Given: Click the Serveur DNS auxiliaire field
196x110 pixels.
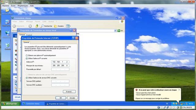Looking at the screenshot, I should pos(60,85).
